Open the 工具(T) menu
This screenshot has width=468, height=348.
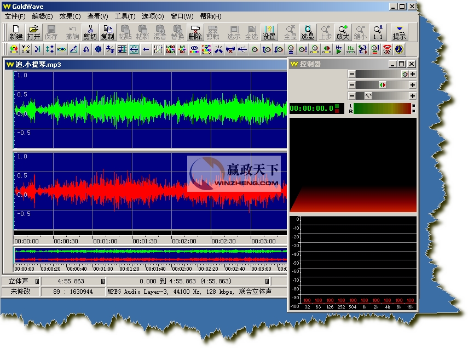coord(125,16)
